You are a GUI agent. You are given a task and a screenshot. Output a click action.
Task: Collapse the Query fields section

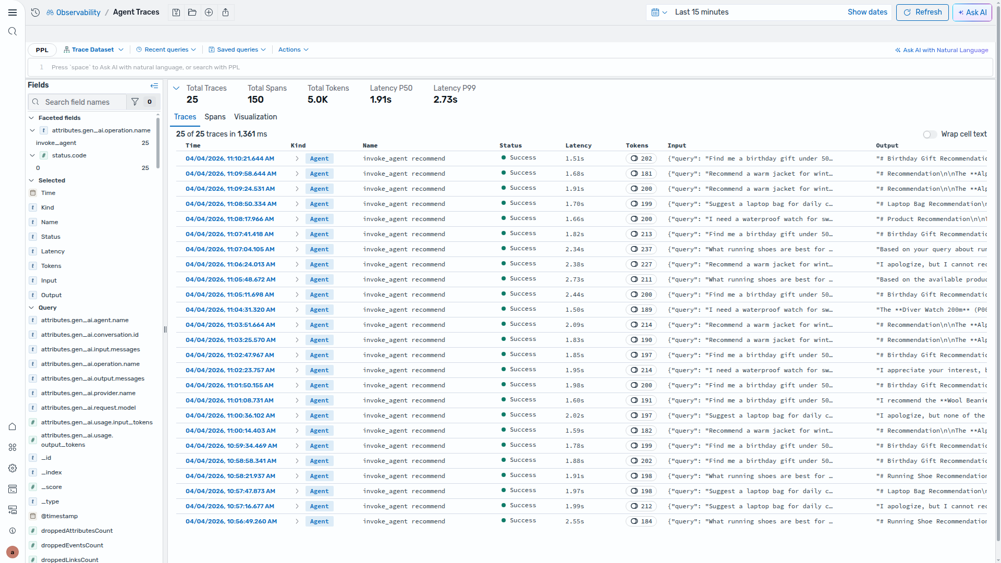(x=31, y=308)
